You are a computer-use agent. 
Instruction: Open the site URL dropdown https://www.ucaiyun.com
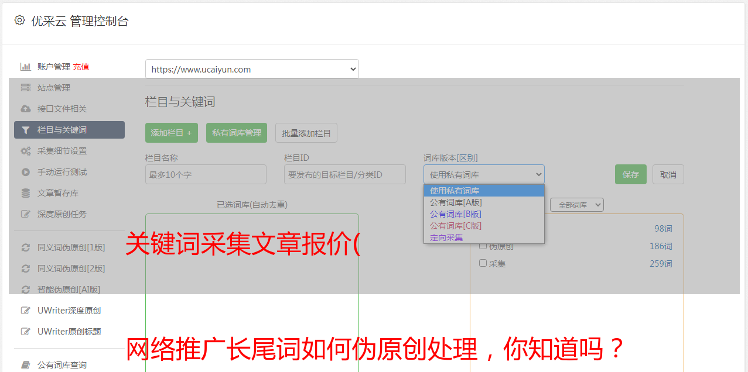point(252,69)
